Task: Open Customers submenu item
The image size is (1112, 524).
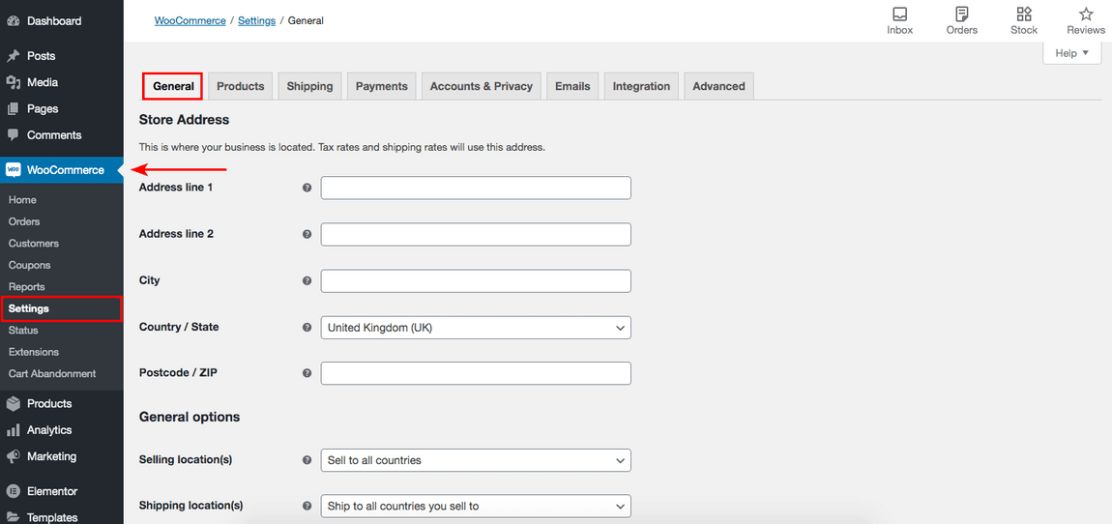Action: click(33, 244)
